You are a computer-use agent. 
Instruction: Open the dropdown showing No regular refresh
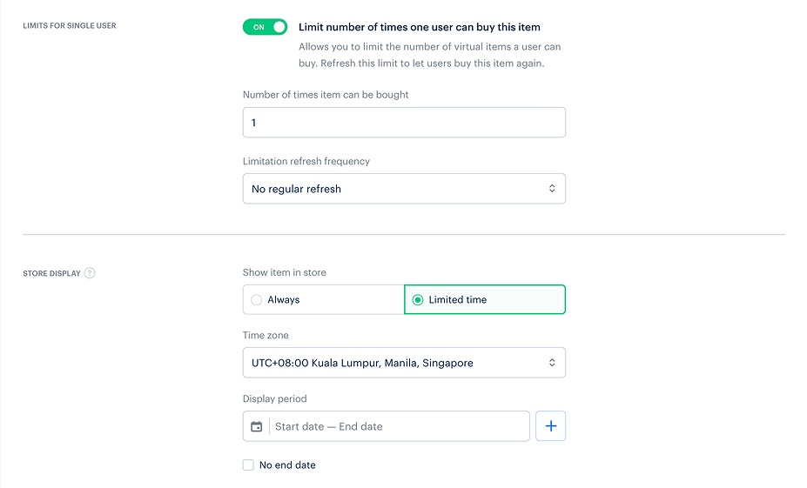[403, 189]
